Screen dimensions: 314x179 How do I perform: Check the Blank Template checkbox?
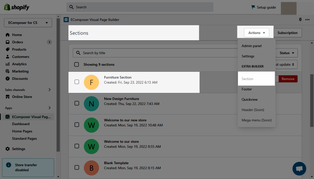pos(77,167)
